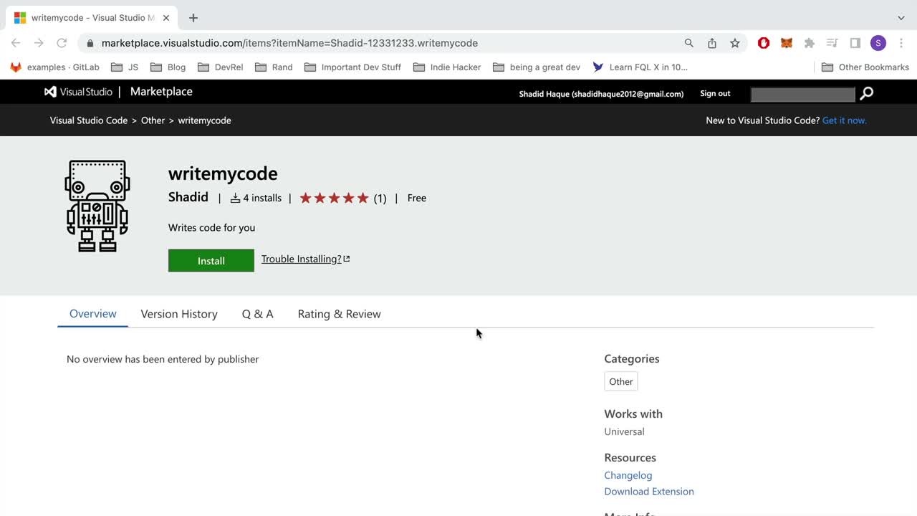Close the writemycode browser tab
This screenshot has width=917, height=516.
coord(166,18)
